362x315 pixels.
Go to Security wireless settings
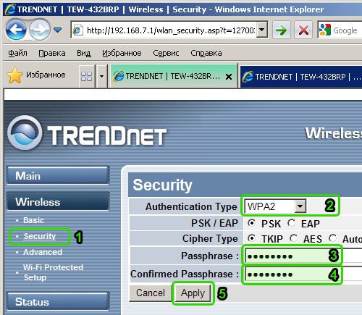pyautogui.click(x=40, y=236)
